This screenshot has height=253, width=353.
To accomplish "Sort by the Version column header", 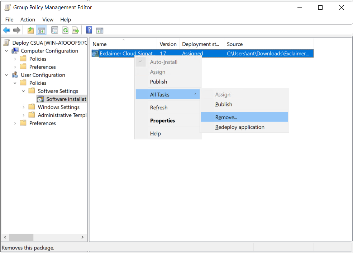I will 168,44.
